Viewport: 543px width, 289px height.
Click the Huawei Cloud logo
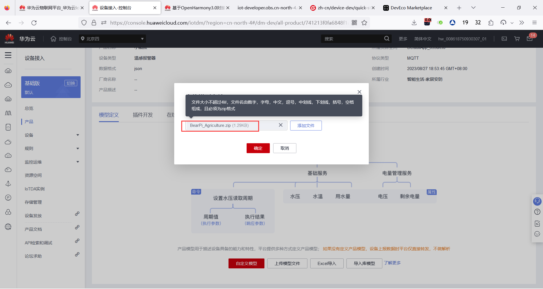[x=9, y=38]
